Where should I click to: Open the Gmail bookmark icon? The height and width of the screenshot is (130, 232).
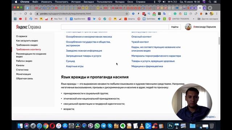36,19
